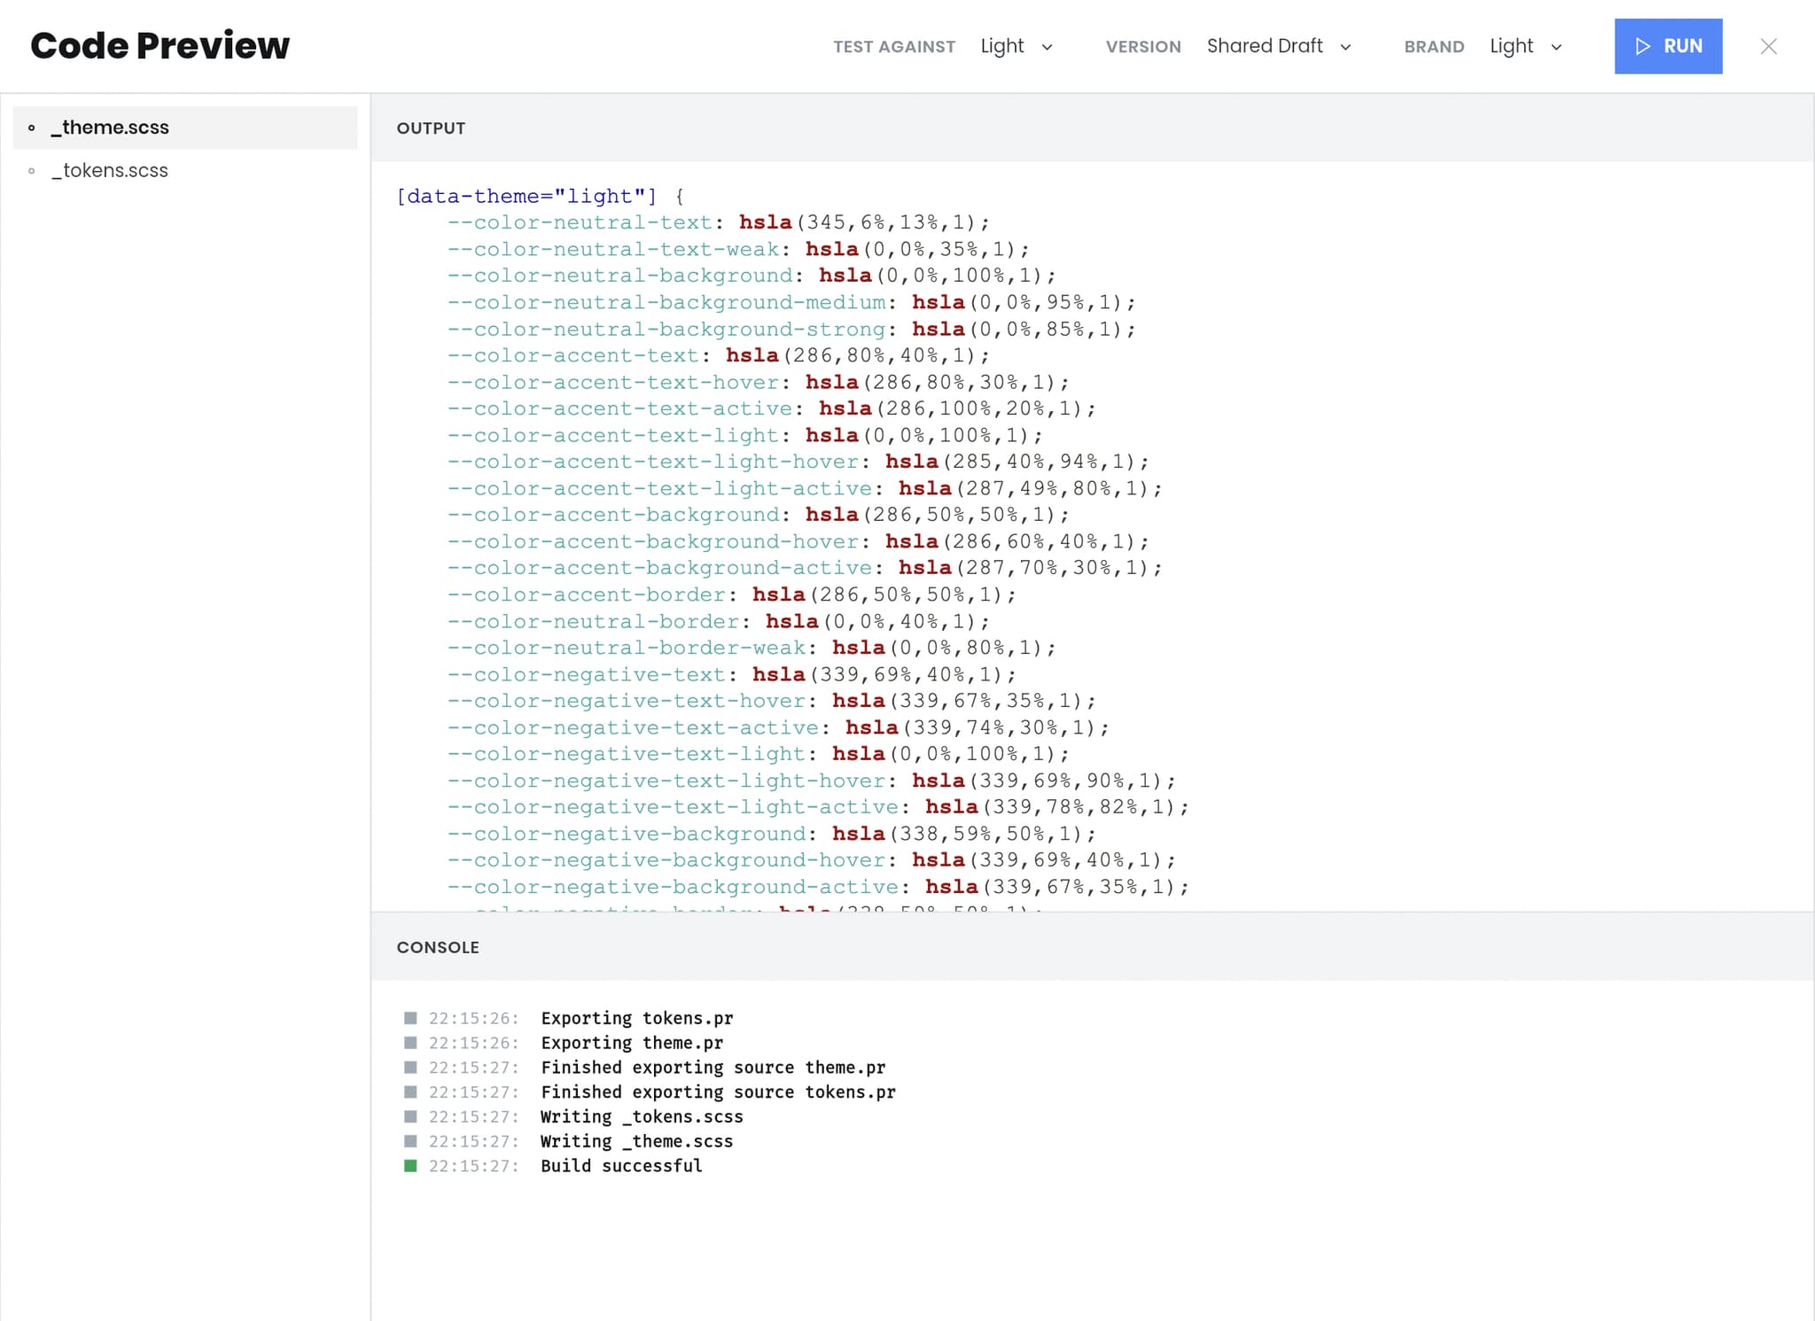Click the gray square beside Exporting tokens.pr
This screenshot has height=1321, width=1815.
410,1018
